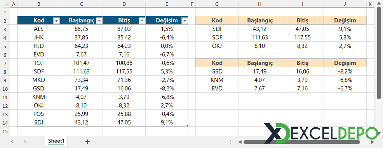Select SDI in the top right table
The width and height of the screenshot is (383, 148).
217,29
